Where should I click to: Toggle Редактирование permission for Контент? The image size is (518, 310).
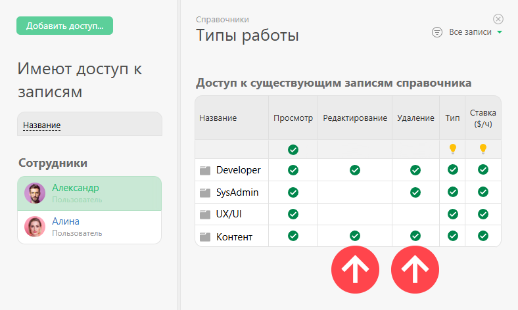(x=355, y=236)
